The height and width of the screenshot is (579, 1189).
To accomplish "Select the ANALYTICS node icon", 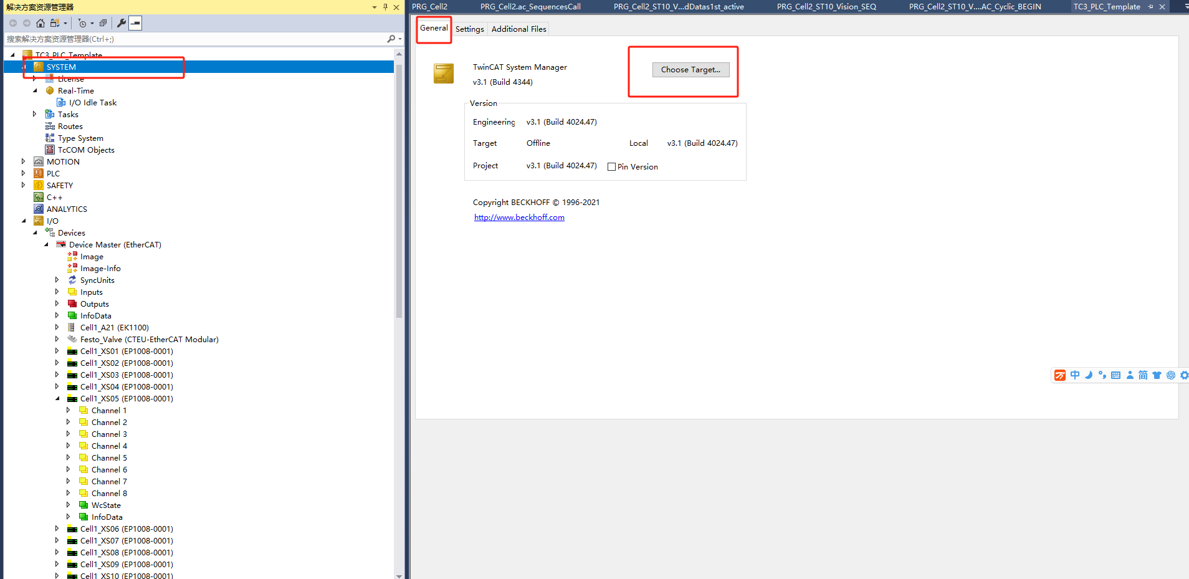I will [x=39, y=209].
